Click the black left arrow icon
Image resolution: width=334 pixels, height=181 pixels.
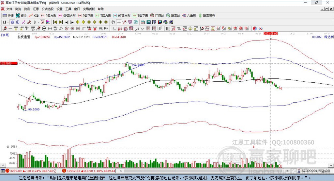tap(67, 22)
